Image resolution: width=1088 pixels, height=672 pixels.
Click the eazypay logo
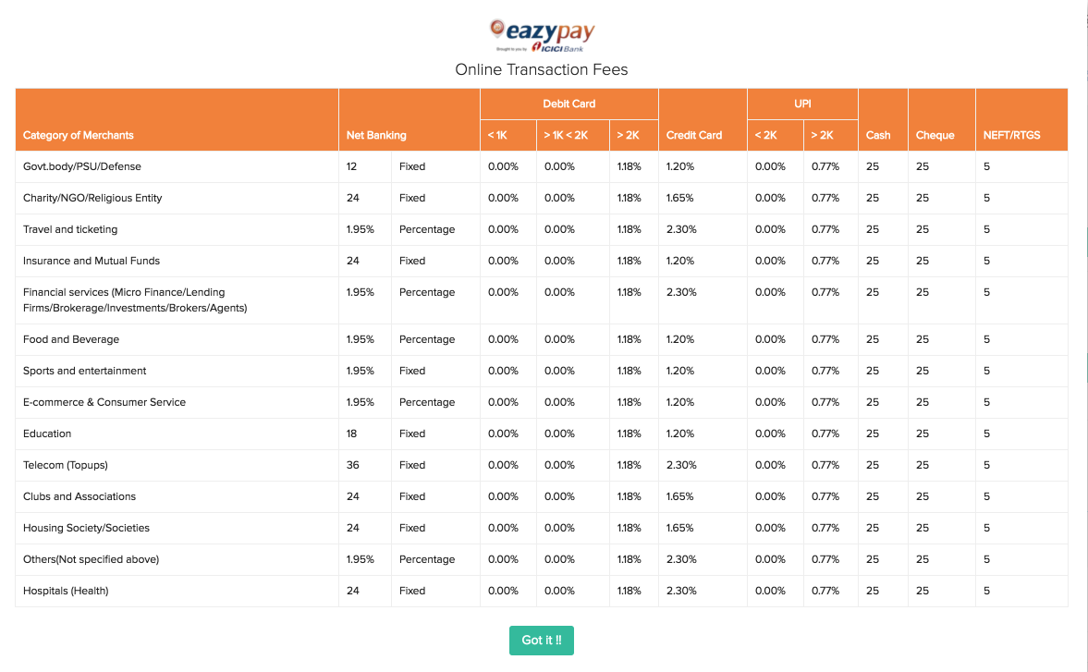pos(542,36)
